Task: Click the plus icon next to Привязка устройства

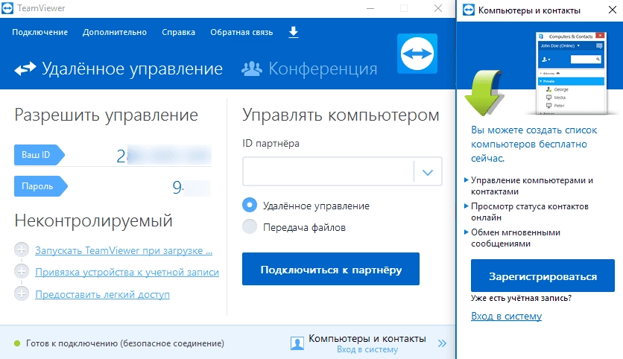Action: pyautogui.click(x=22, y=272)
